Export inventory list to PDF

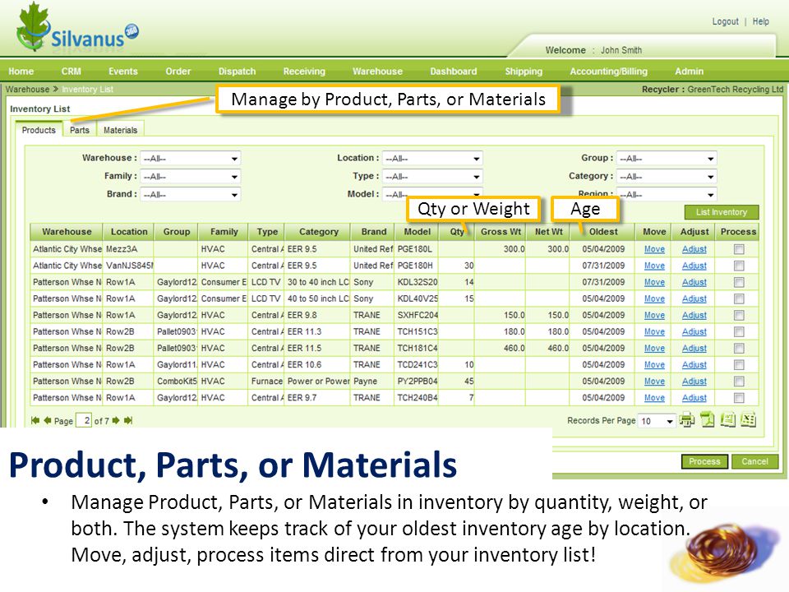[x=708, y=419]
